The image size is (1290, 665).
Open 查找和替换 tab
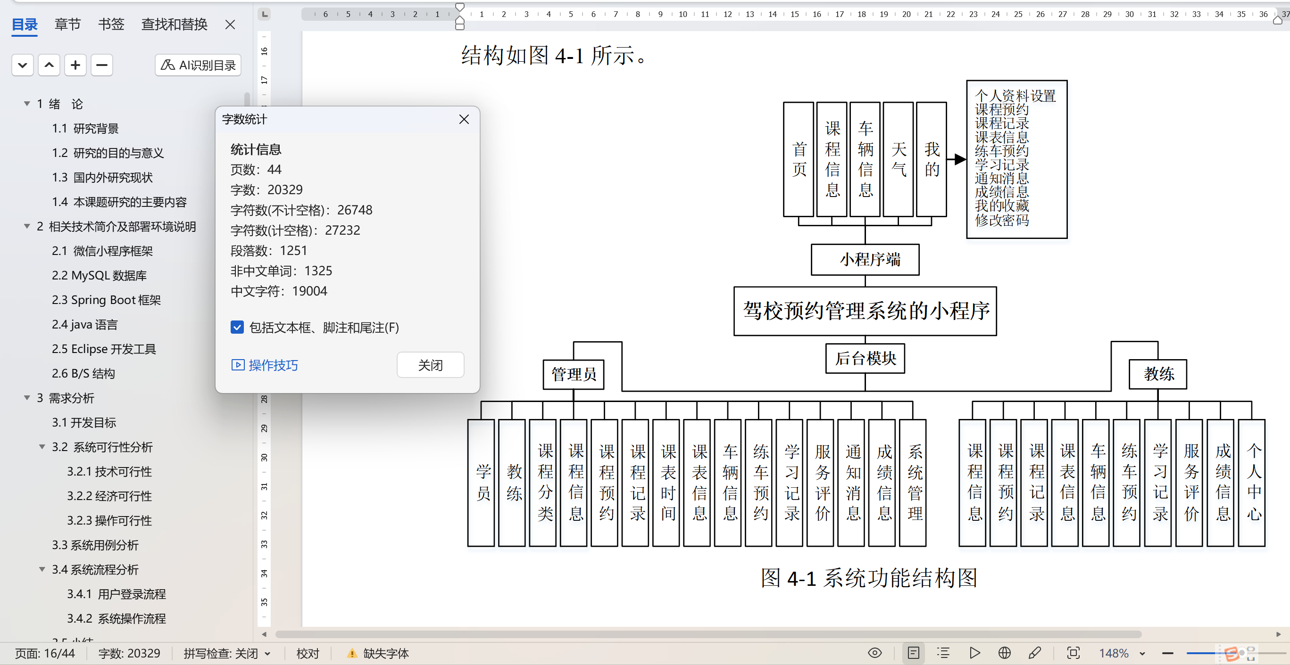coord(174,24)
